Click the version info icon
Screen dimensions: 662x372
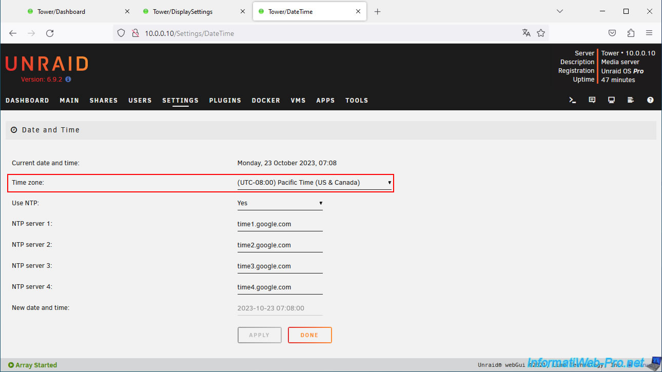pos(68,80)
